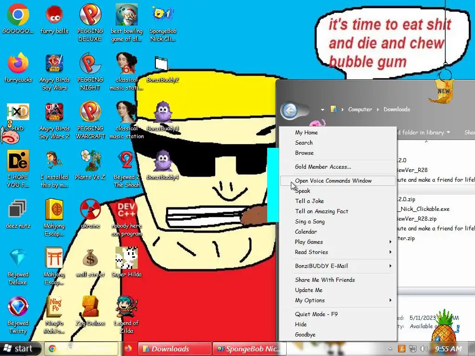Launch Angry Birds Soy Wars desktop icon
The image size is (475, 356).
tap(54, 72)
